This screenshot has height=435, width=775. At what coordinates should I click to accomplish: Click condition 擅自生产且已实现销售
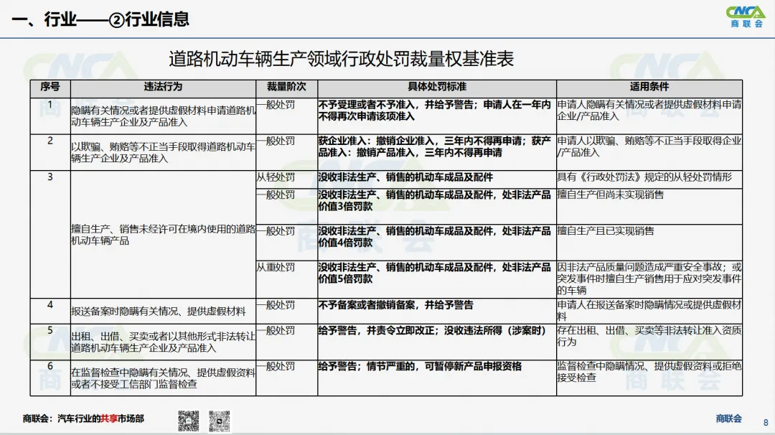pyautogui.click(x=606, y=231)
